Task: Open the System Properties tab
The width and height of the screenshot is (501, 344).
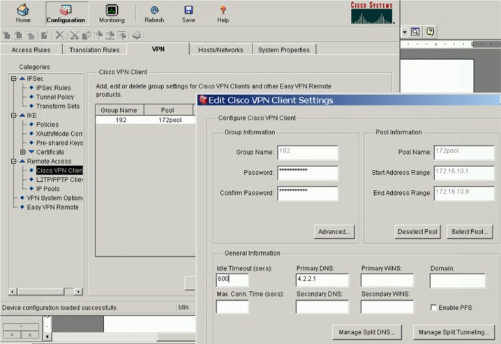Action: coord(284,49)
